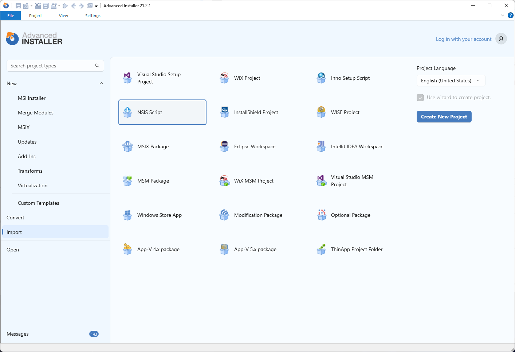
Task: Select Visual Studio Setup Project icon
Action: (127, 78)
